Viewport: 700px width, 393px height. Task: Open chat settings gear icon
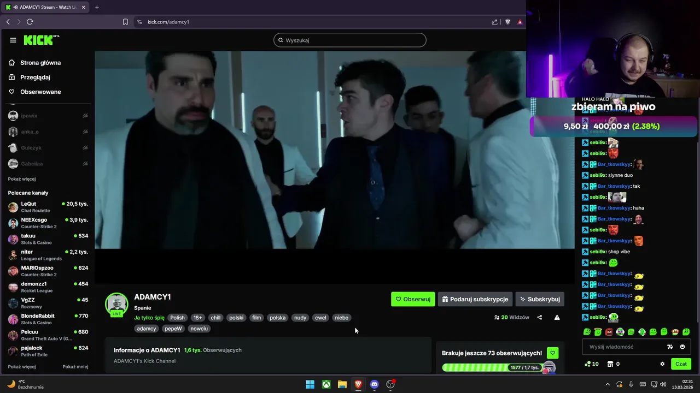662,364
